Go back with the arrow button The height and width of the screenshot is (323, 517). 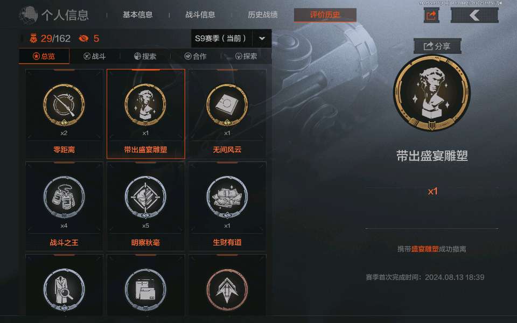tap(474, 15)
